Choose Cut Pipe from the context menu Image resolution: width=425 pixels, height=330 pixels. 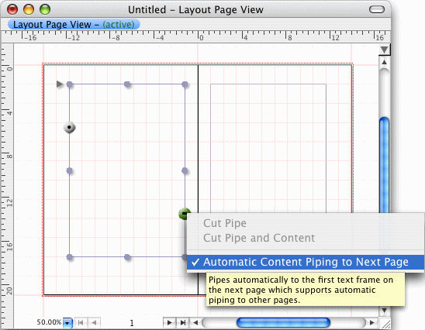point(225,223)
